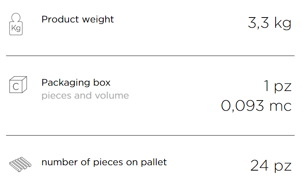Select the Packaging box heading

tap(76, 83)
